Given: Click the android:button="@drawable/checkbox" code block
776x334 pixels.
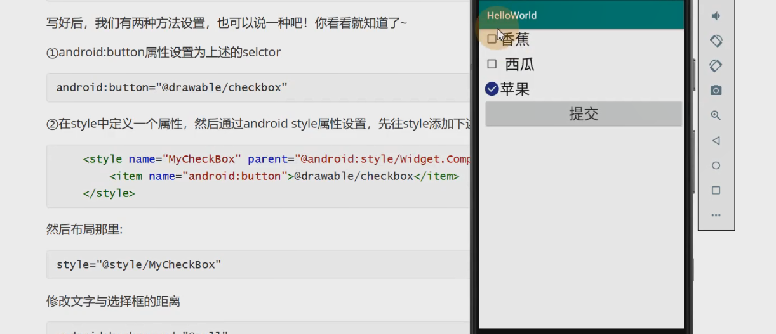Looking at the screenshot, I should coord(258,87).
